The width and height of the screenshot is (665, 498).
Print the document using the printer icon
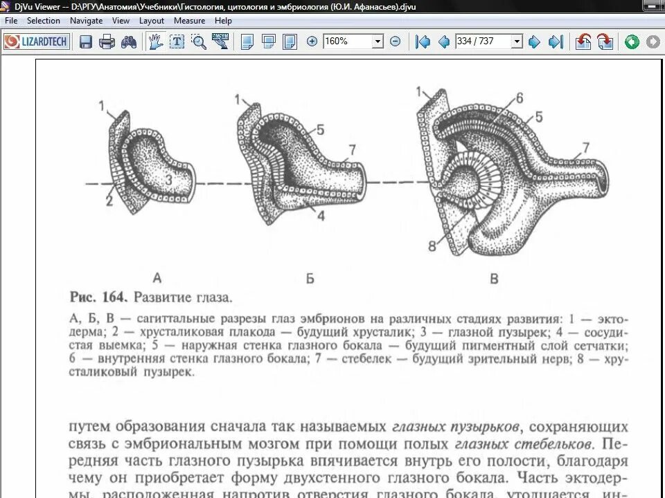[x=107, y=41]
